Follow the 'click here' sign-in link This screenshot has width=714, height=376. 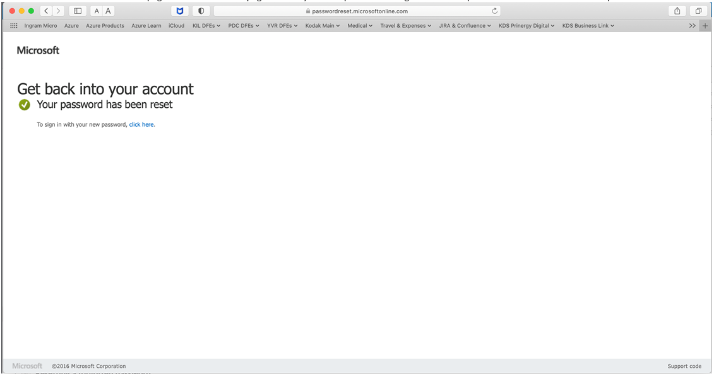(141, 124)
